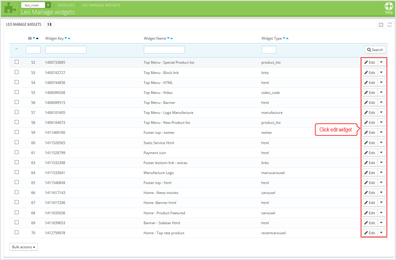This screenshot has height=260, width=396.
Task: Click the Widget Name filter field
Action: 164,50
